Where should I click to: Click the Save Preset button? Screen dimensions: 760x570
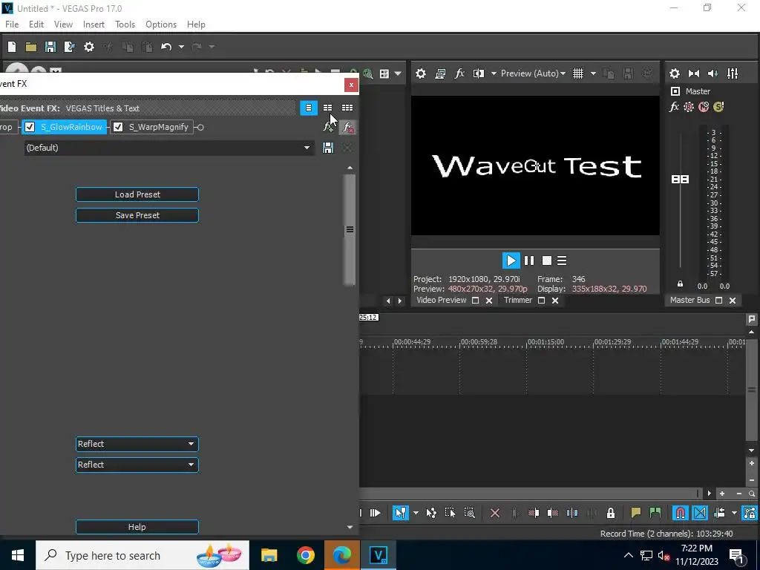coord(137,215)
